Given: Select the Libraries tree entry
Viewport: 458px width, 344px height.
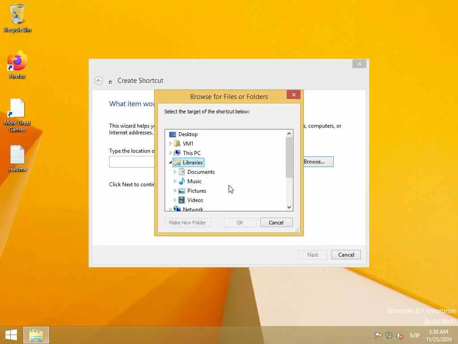Looking at the screenshot, I should [x=192, y=162].
